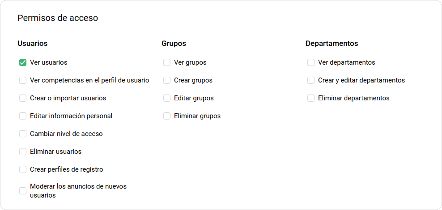Click the Ver usuarios label text

[x=49, y=62]
